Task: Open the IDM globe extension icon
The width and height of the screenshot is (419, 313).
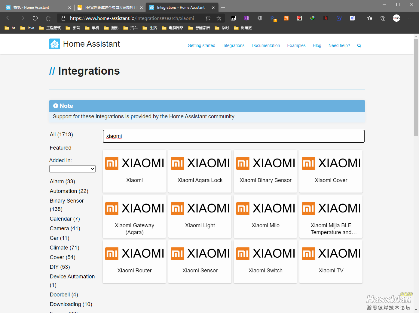Action: [313, 18]
